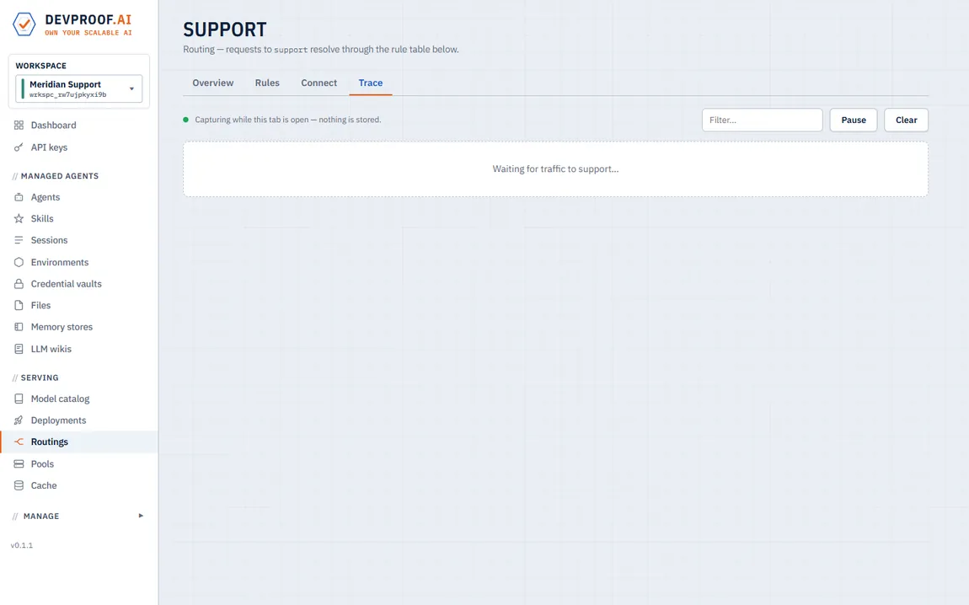Expand the Manage section arrow

(141, 516)
